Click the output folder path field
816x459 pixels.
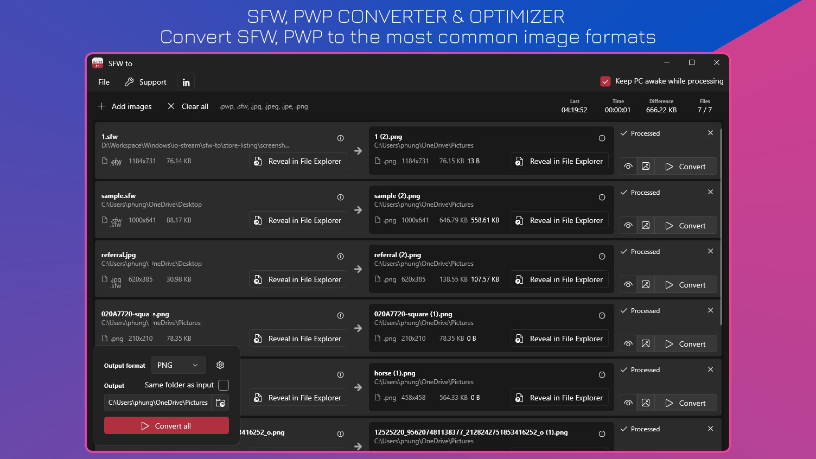157,403
